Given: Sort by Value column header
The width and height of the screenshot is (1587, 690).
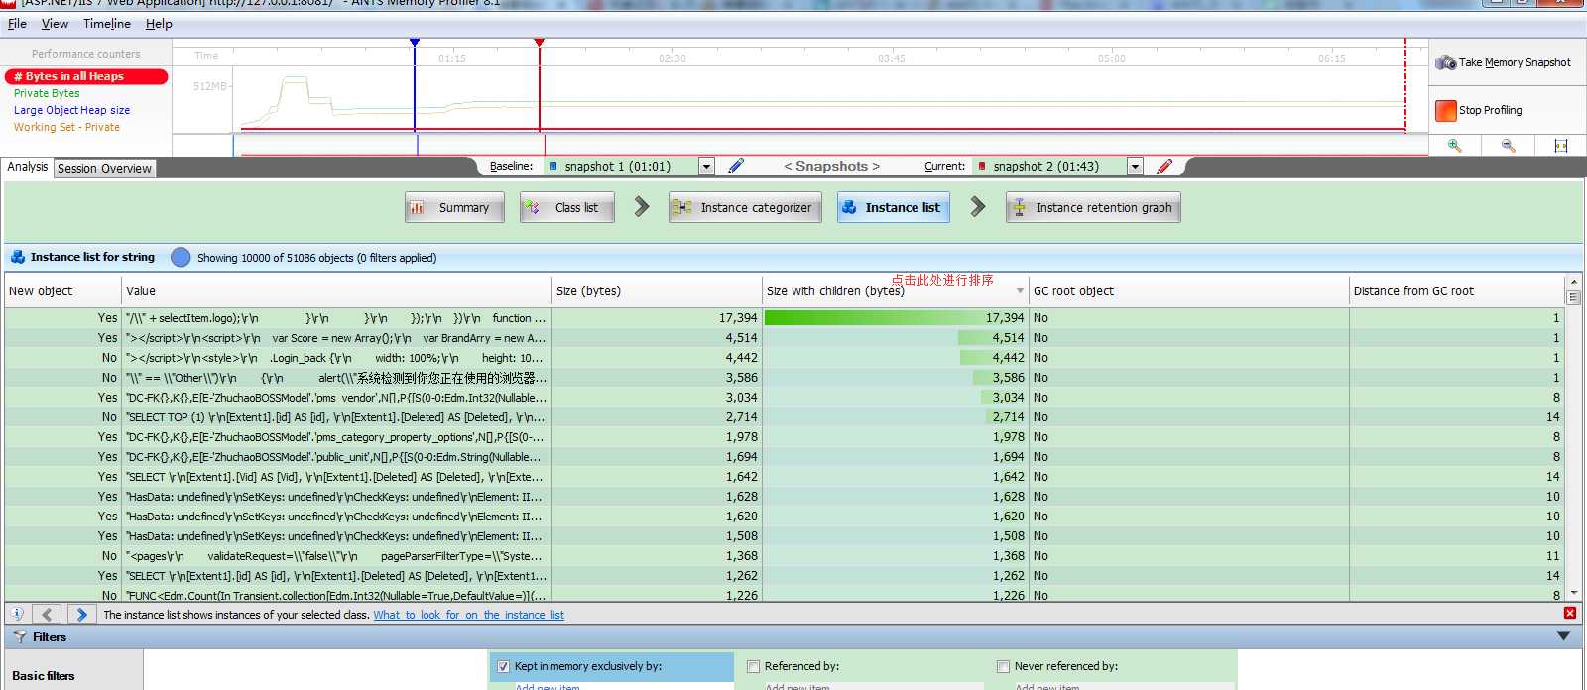Looking at the screenshot, I should (x=336, y=290).
